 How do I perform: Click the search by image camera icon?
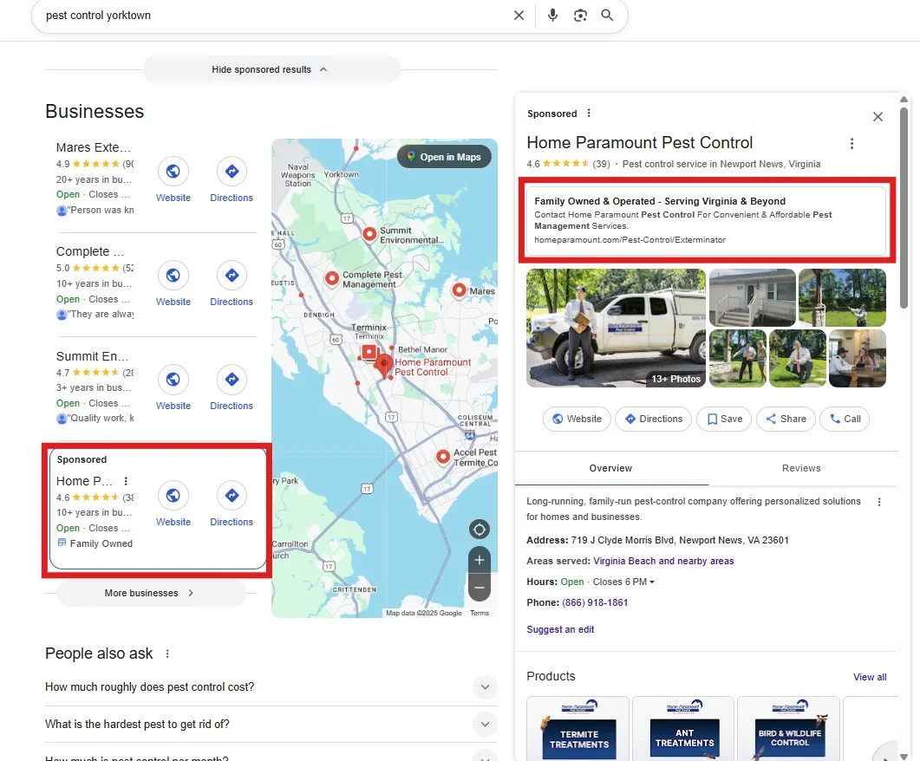580,16
